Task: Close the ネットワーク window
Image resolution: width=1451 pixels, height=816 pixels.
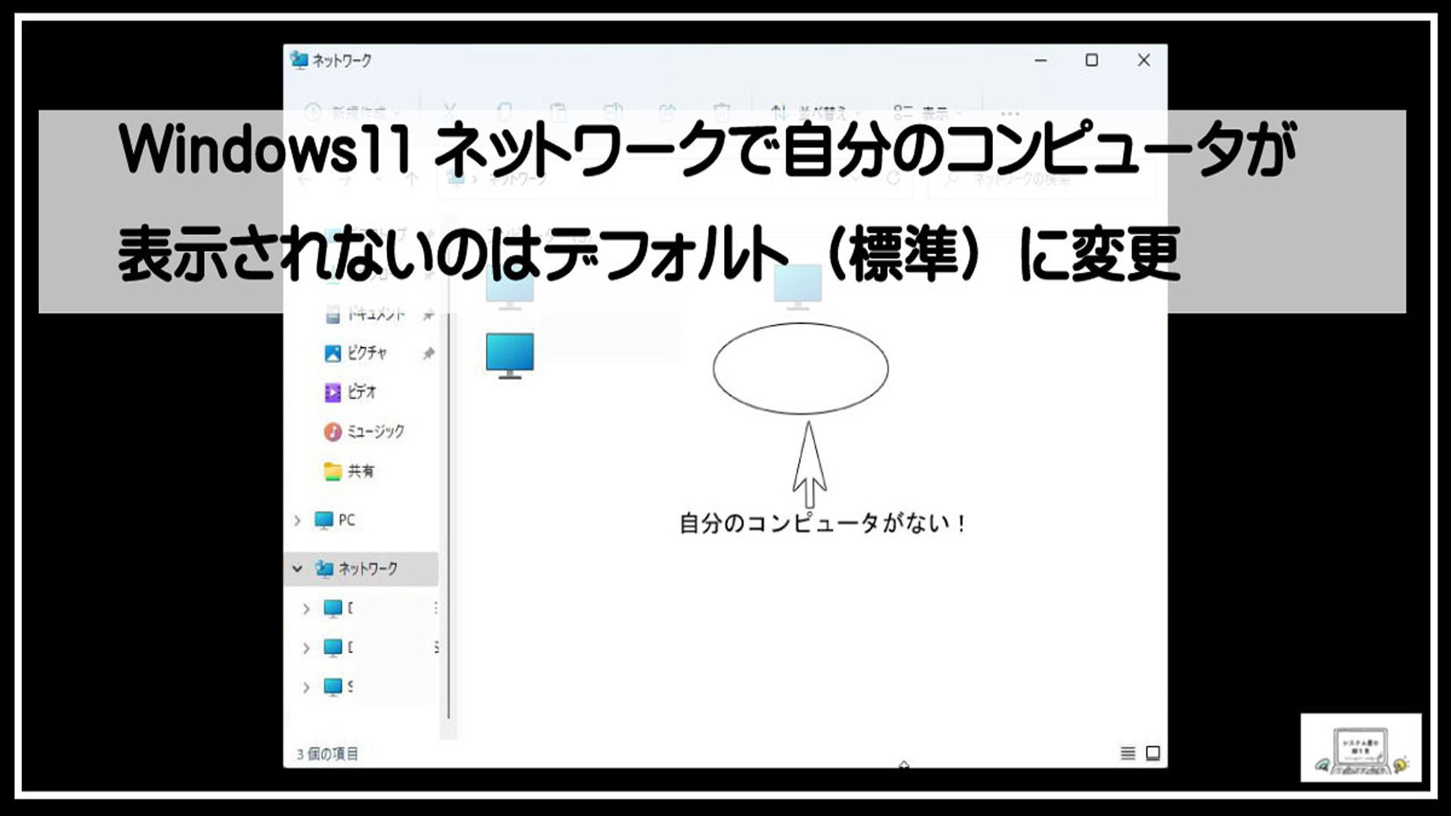Action: click(x=1143, y=60)
